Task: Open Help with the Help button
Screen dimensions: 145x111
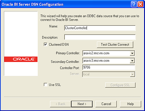Action: [130, 104]
